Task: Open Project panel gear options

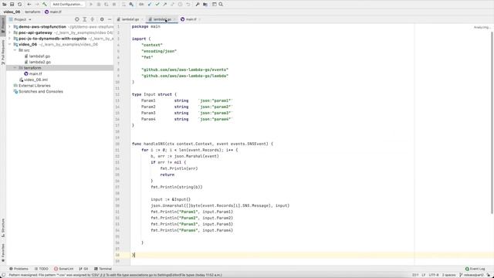Action: click(x=102, y=19)
